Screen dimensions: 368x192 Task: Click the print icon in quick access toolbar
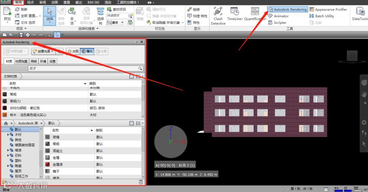[28, 35]
